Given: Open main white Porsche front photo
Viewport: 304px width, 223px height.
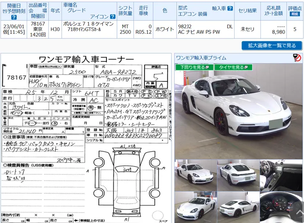Looking at the screenshot, I should (x=238, y=111).
